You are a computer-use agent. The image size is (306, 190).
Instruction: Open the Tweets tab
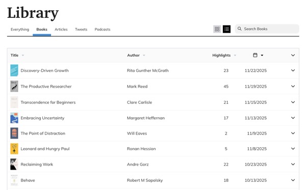(81, 30)
